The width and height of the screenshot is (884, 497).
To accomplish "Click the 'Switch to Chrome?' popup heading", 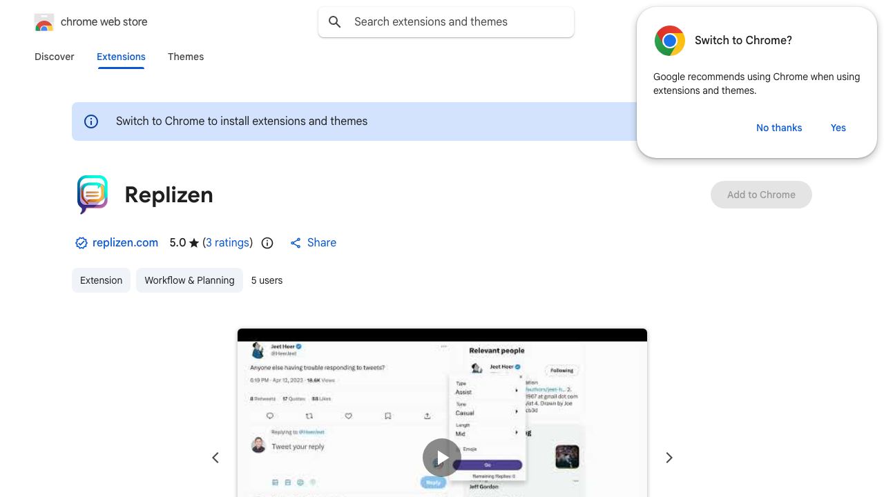I will (x=743, y=41).
